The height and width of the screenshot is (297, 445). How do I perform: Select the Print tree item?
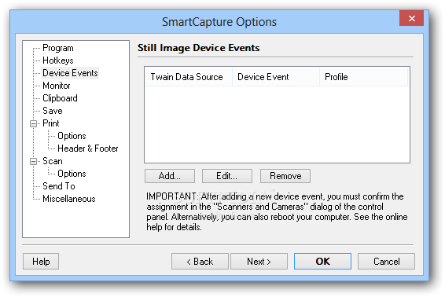point(51,123)
